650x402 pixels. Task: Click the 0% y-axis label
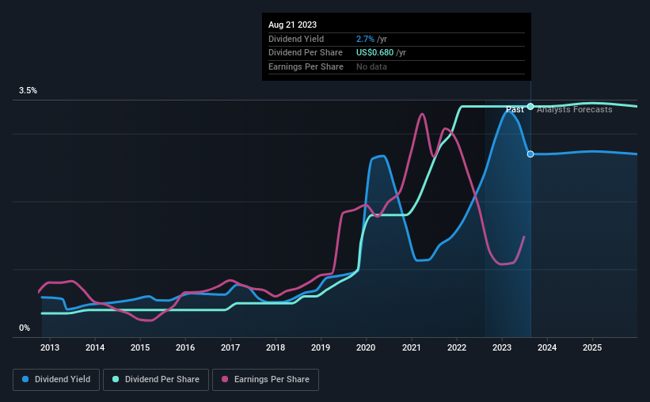click(x=25, y=328)
